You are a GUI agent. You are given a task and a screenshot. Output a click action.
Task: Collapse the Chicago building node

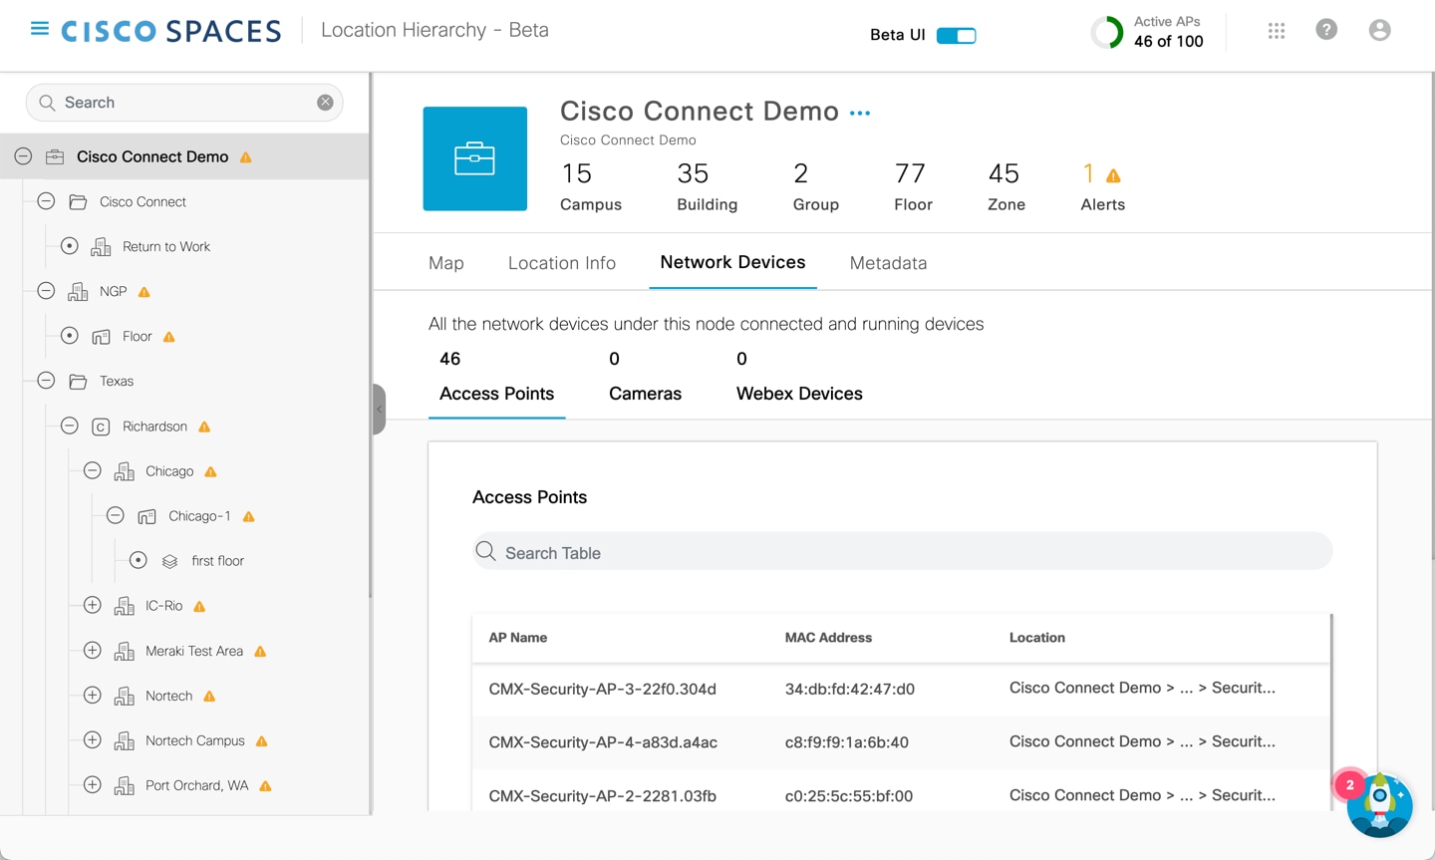(92, 470)
